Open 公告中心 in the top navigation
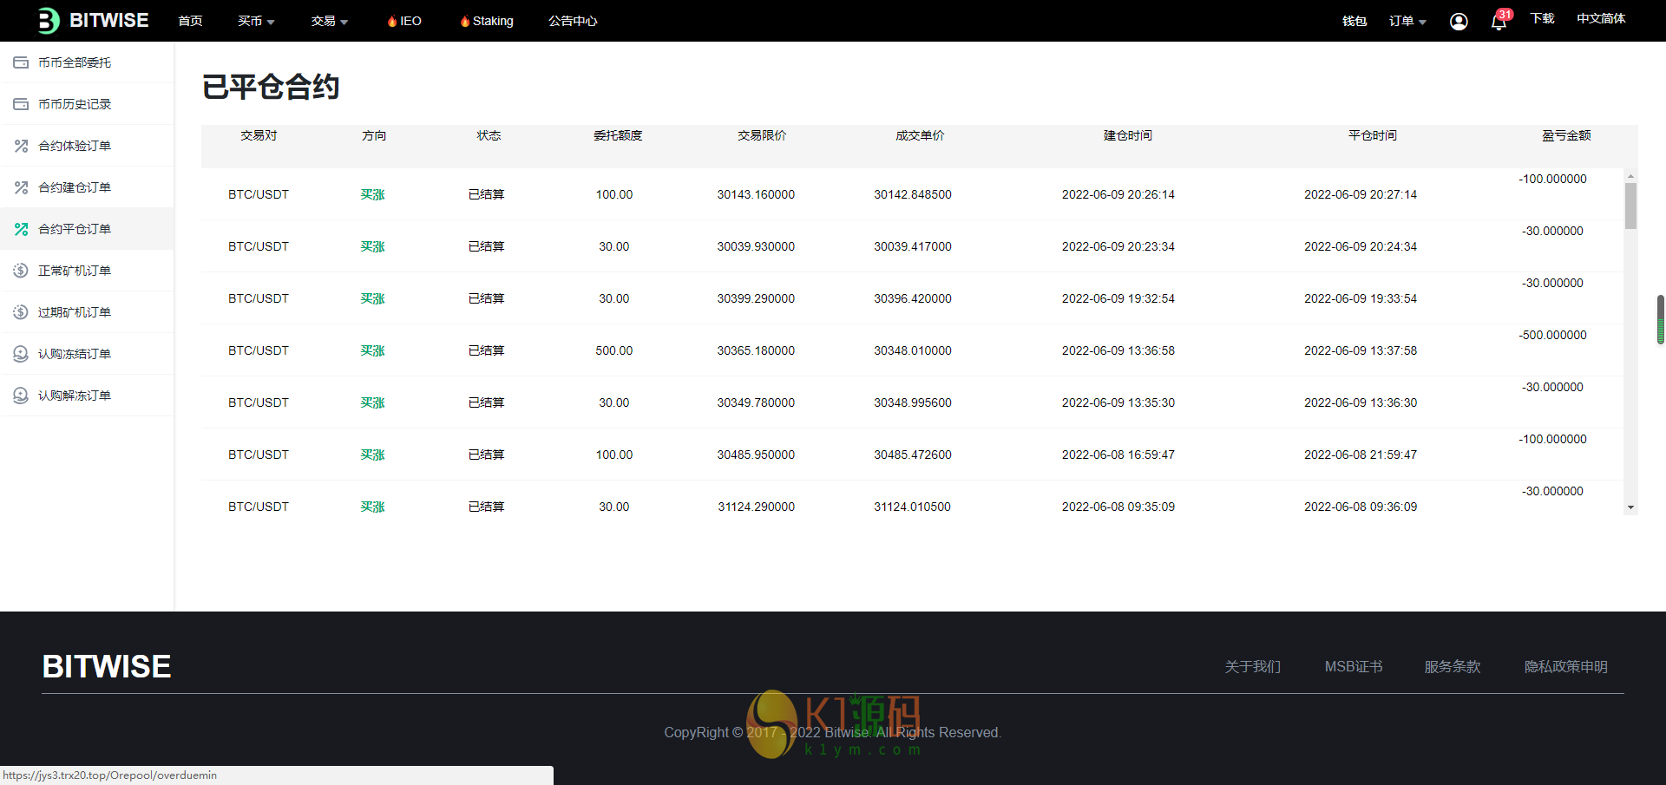This screenshot has width=1666, height=785. coord(573,21)
